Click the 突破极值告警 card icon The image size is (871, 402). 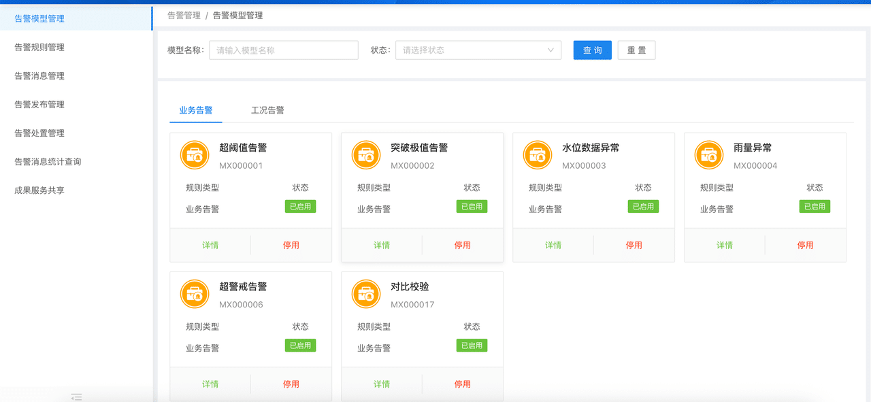click(366, 155)
